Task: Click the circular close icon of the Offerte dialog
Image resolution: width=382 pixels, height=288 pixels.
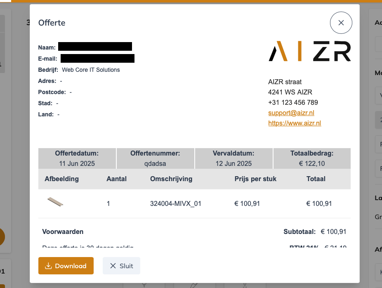Action: [341, 23]
